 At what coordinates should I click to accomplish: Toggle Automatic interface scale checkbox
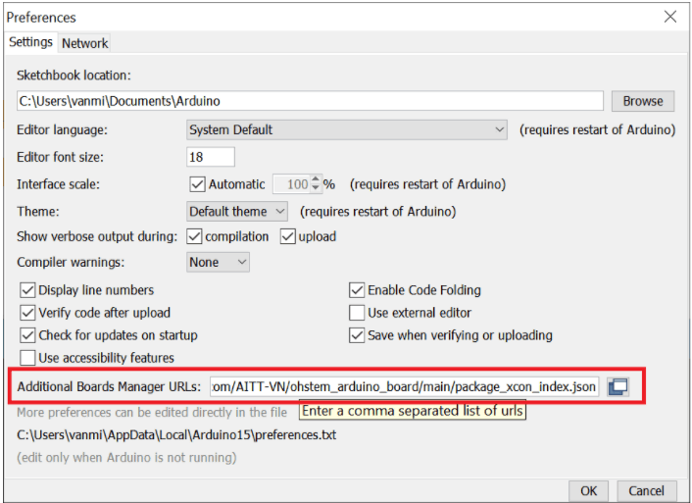pyautogui.click(x=196, y=184)
